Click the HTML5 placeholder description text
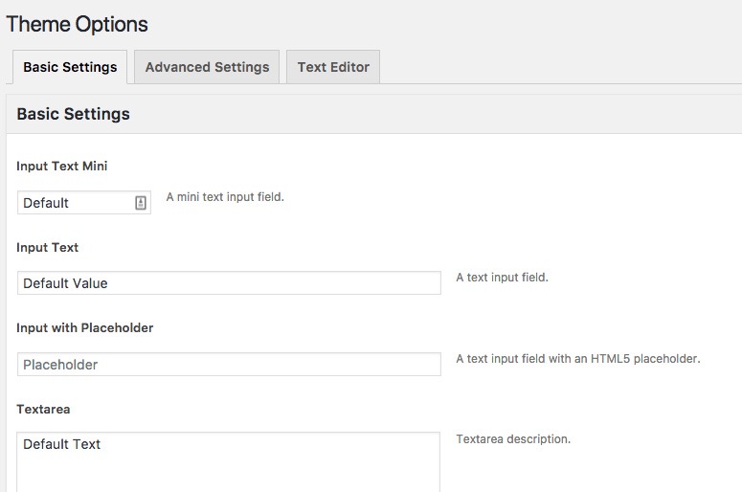Screen dimensions: 742x492 (578, 359)
